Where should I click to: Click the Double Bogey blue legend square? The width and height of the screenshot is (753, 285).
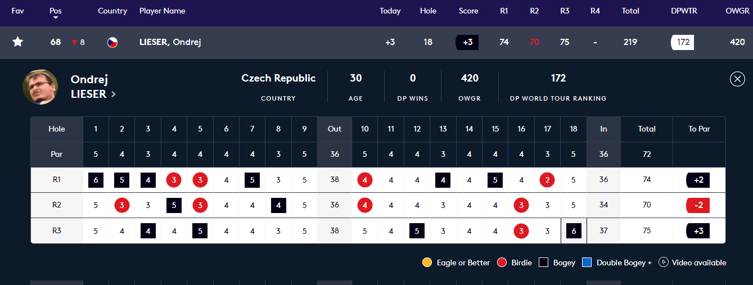(587, 263)
